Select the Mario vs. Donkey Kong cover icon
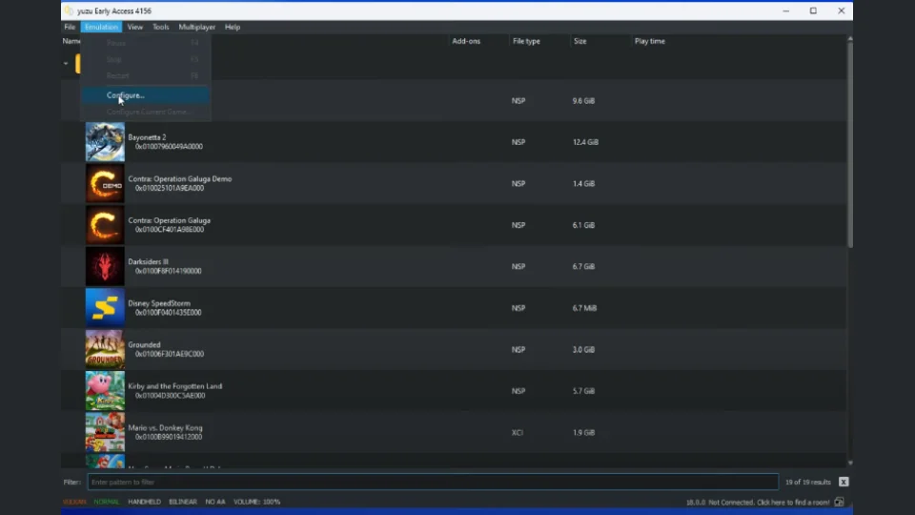 pyautogui.click(x=105, y=432)
